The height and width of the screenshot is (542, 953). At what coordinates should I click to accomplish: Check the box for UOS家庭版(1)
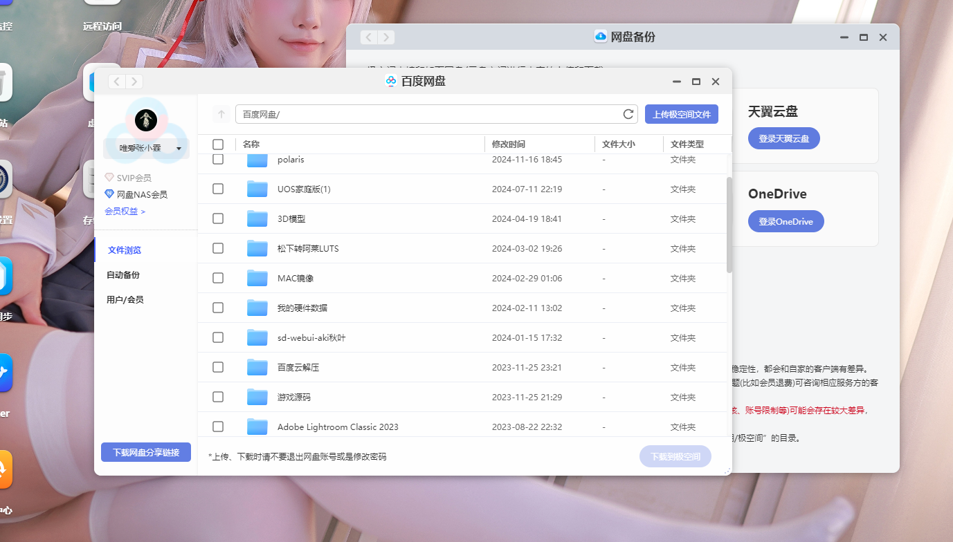218,189
